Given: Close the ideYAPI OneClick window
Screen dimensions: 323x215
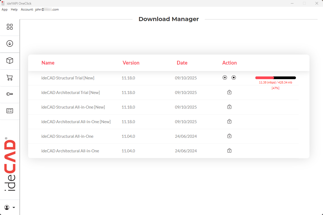Looking at the screenshot, I should tap(317, 3).
